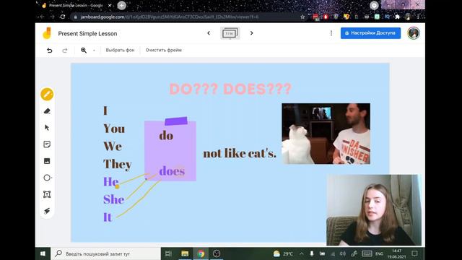Open File Explorer from taskbar
The width and height of the screenshot is (462, 260).
click(185, 253)
